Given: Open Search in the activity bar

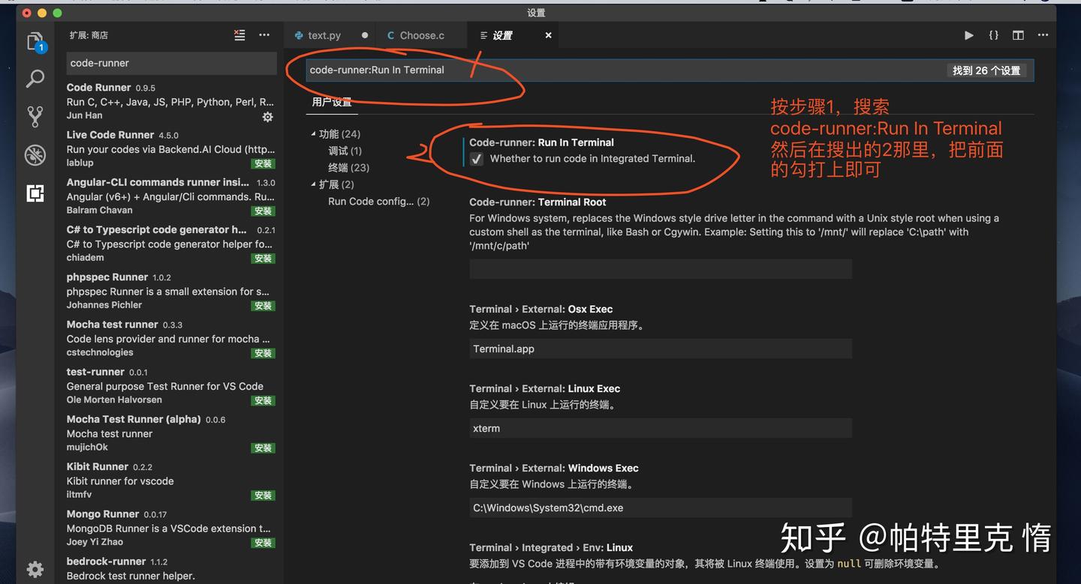Looking at the screenshot, I should coord(35,79).
